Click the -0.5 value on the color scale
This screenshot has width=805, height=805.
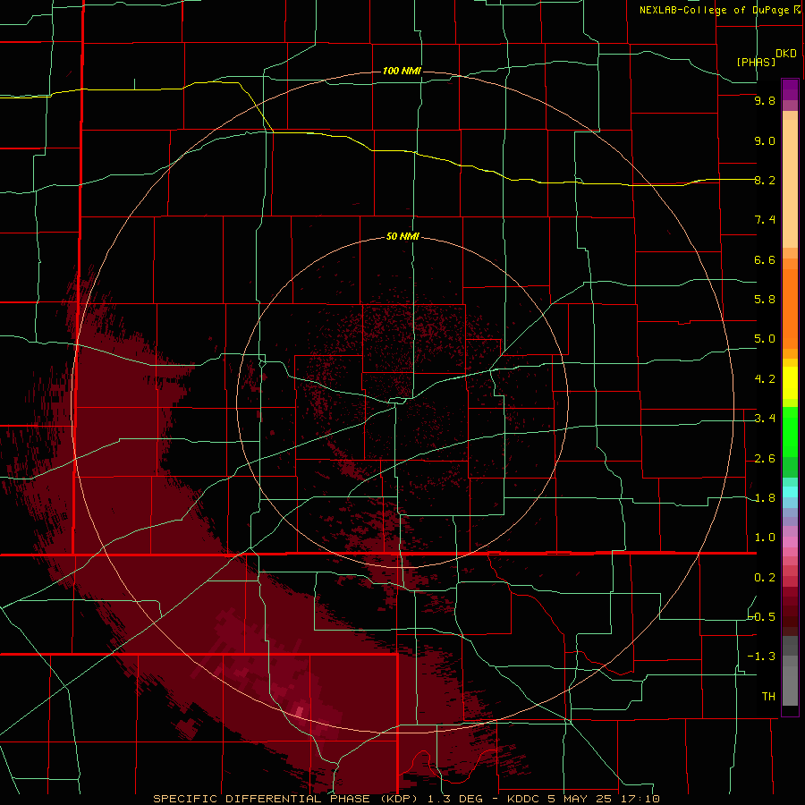click(x=762, y=617)
